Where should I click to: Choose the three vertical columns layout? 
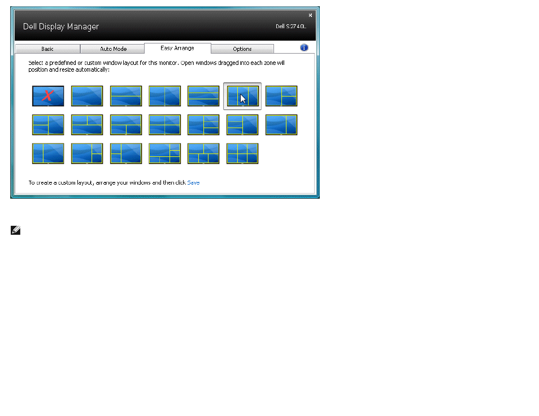tap(242, 96)
